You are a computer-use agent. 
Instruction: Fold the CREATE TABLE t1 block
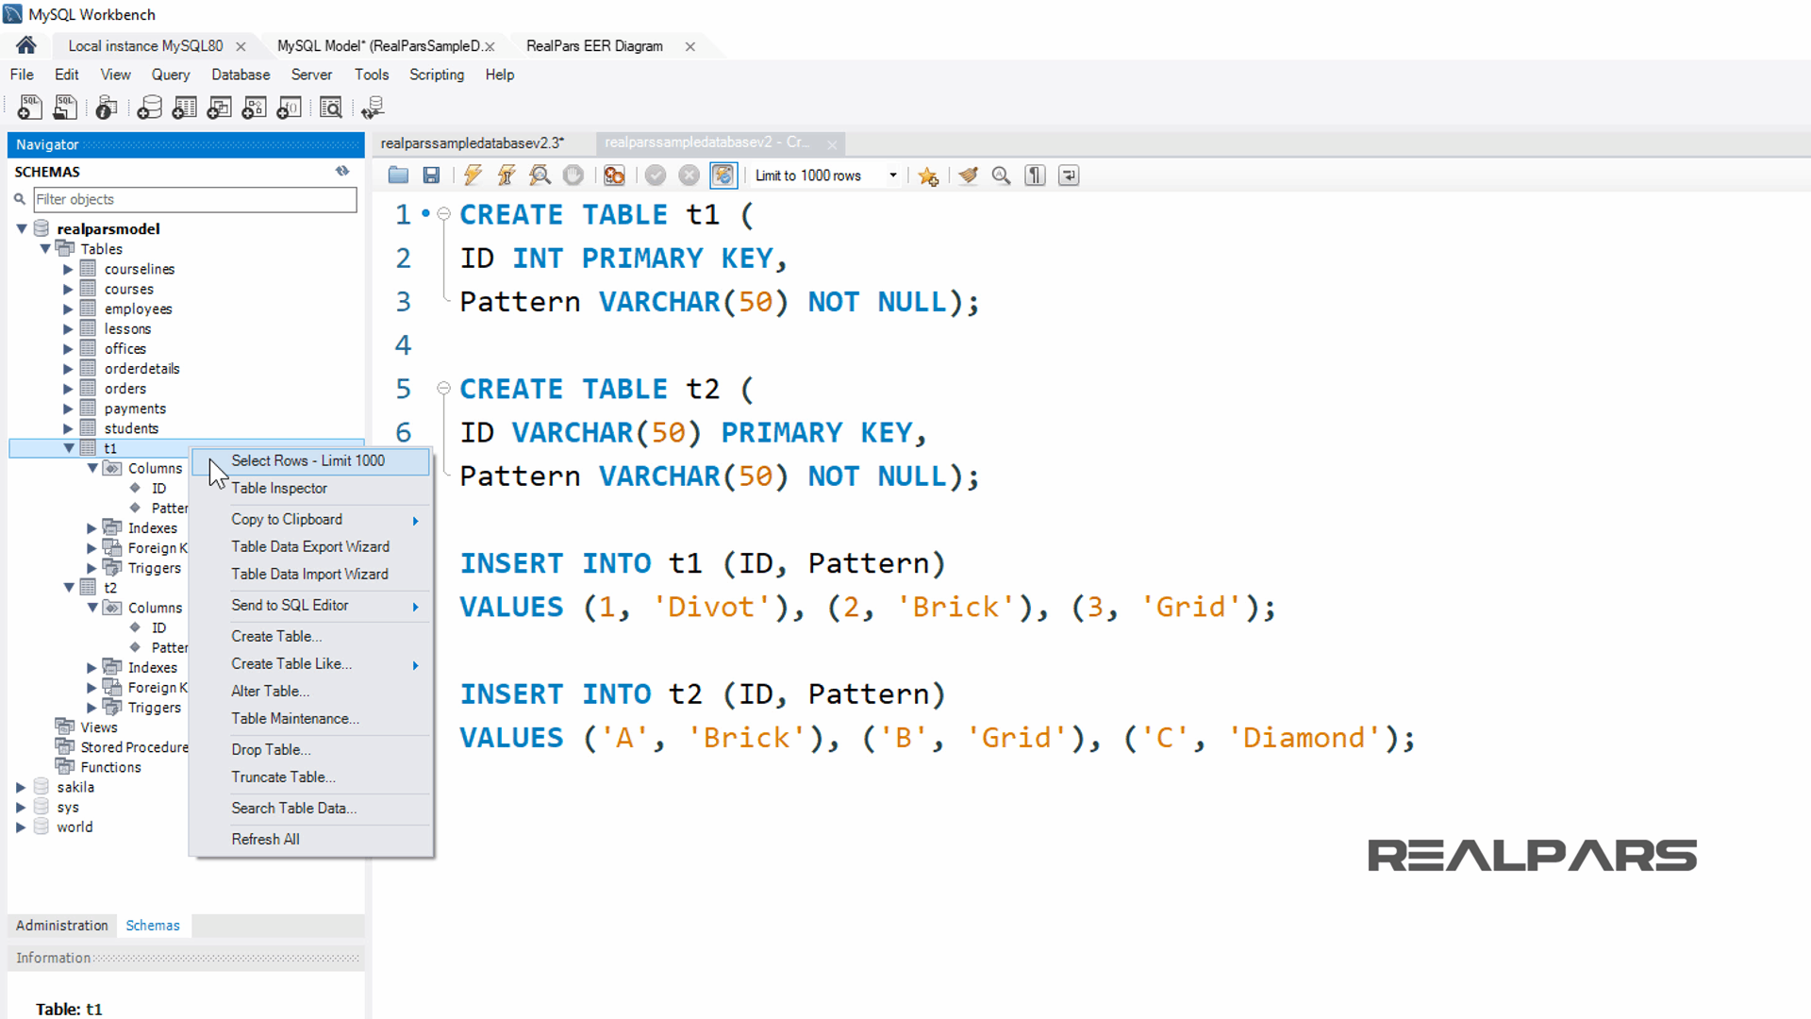[x=443, y=214]
